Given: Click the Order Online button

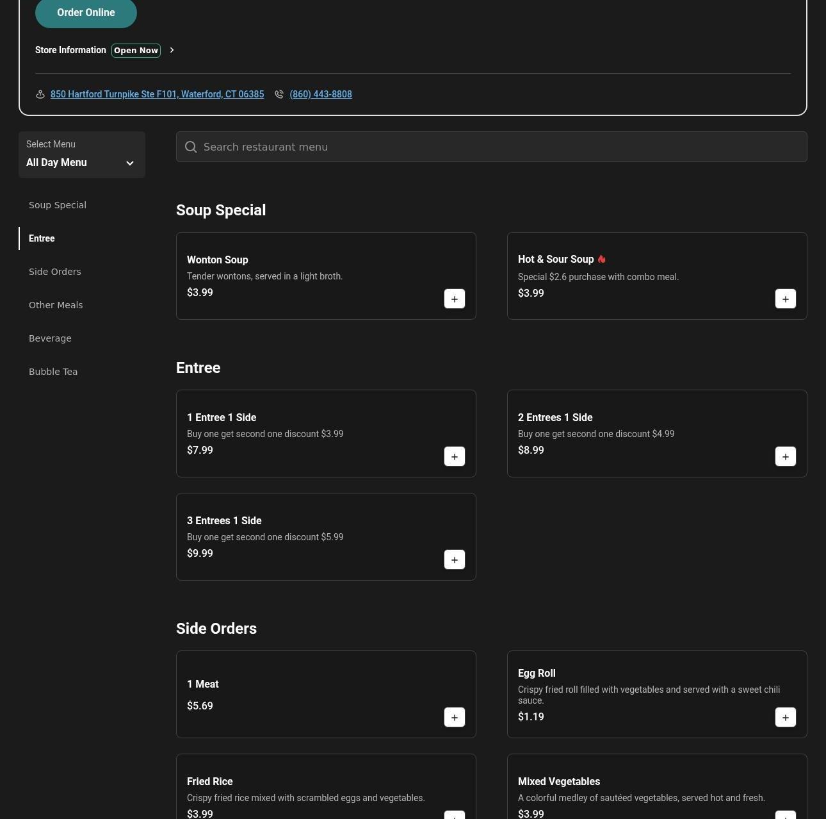Looking at the screenshot, I should pos(86,13).
